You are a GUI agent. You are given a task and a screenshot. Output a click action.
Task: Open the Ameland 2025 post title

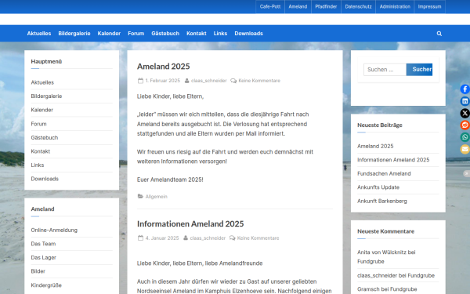[164, 67]
